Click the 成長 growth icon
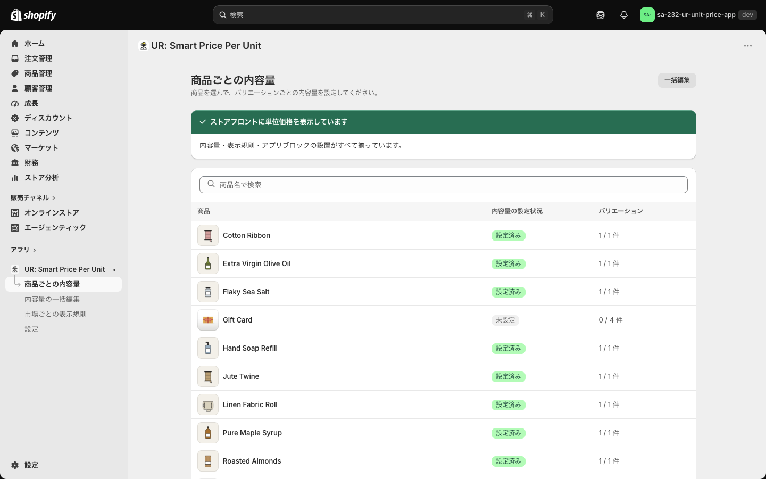The image size is (766, 479). [15, 103]
